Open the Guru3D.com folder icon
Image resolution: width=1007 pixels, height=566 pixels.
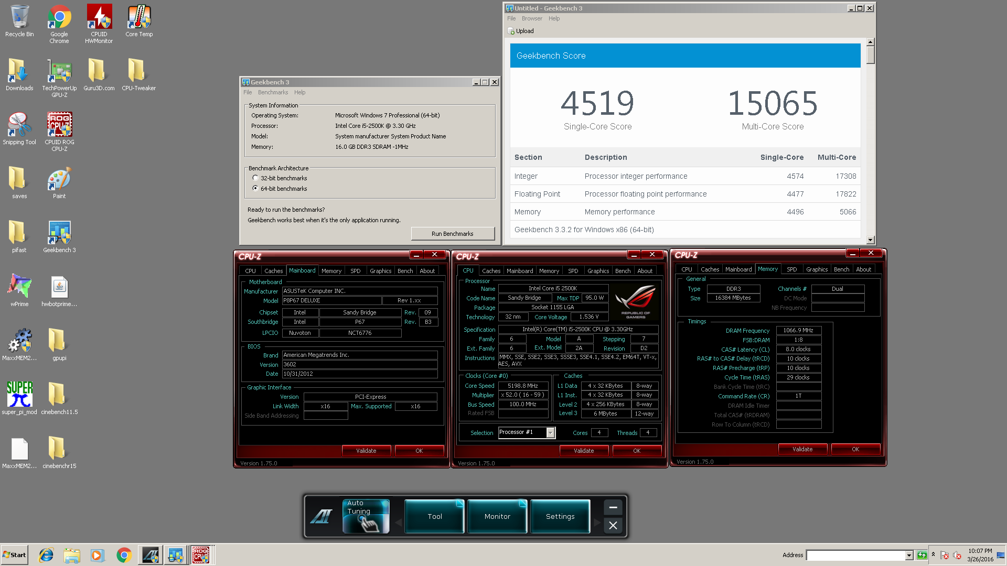99,74
